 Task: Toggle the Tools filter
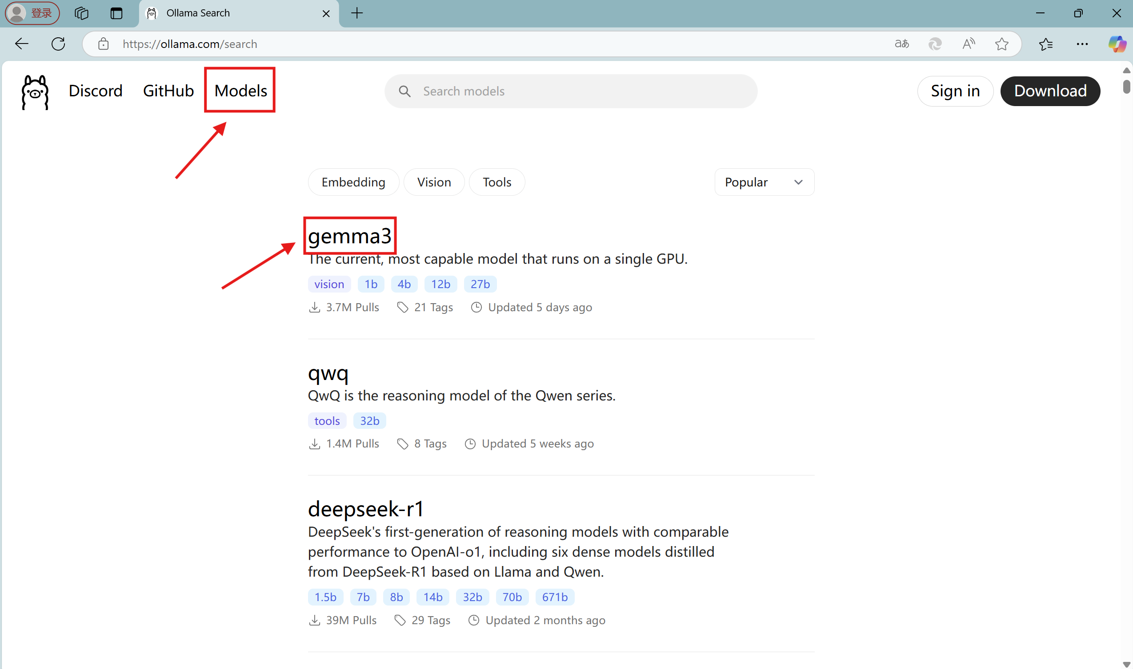click(x=496, y=182)
